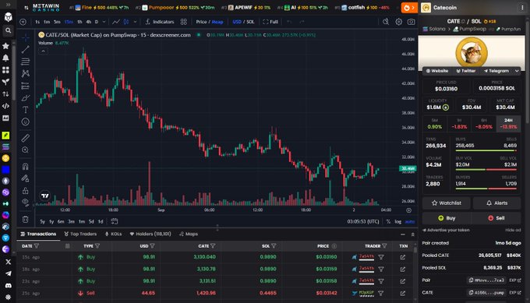Open the X (Twitter) link in sidebar
530x303 pixels.
[x=8, y=262]
